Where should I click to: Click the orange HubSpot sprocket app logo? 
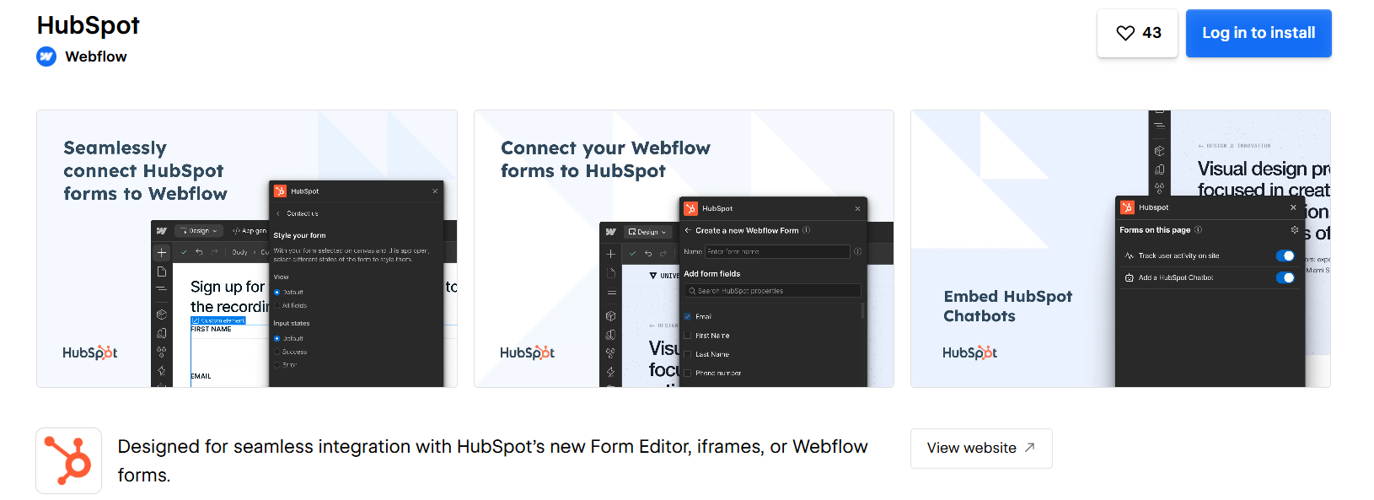[69, 460]
